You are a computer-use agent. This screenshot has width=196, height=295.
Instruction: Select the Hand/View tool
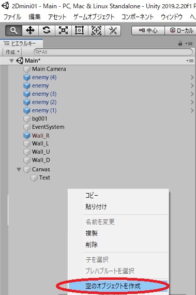pos(13,31)
